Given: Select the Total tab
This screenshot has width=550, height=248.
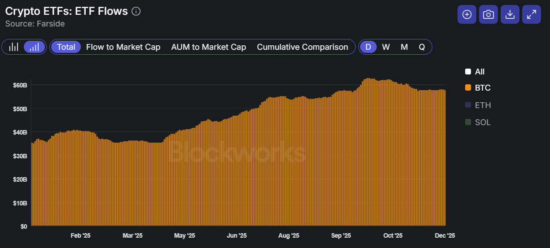Looking at the screenshot, I should point(66,47).
